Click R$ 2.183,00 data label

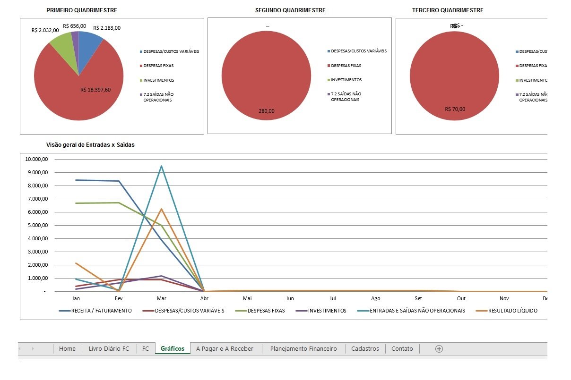point(107,28)
